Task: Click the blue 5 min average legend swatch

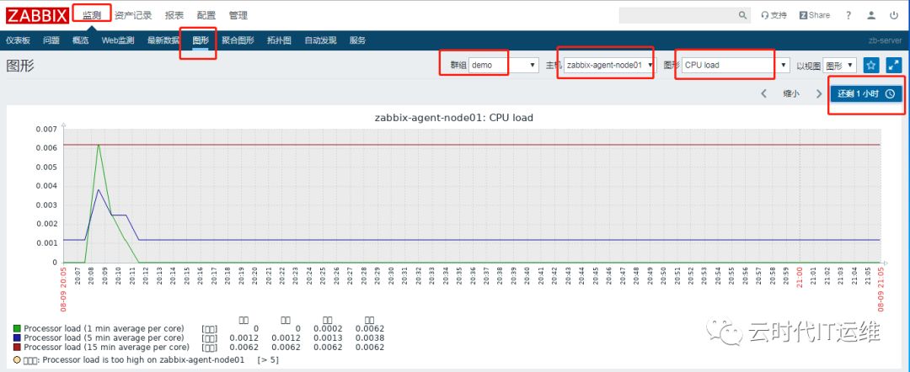Action: click(18, 337)
